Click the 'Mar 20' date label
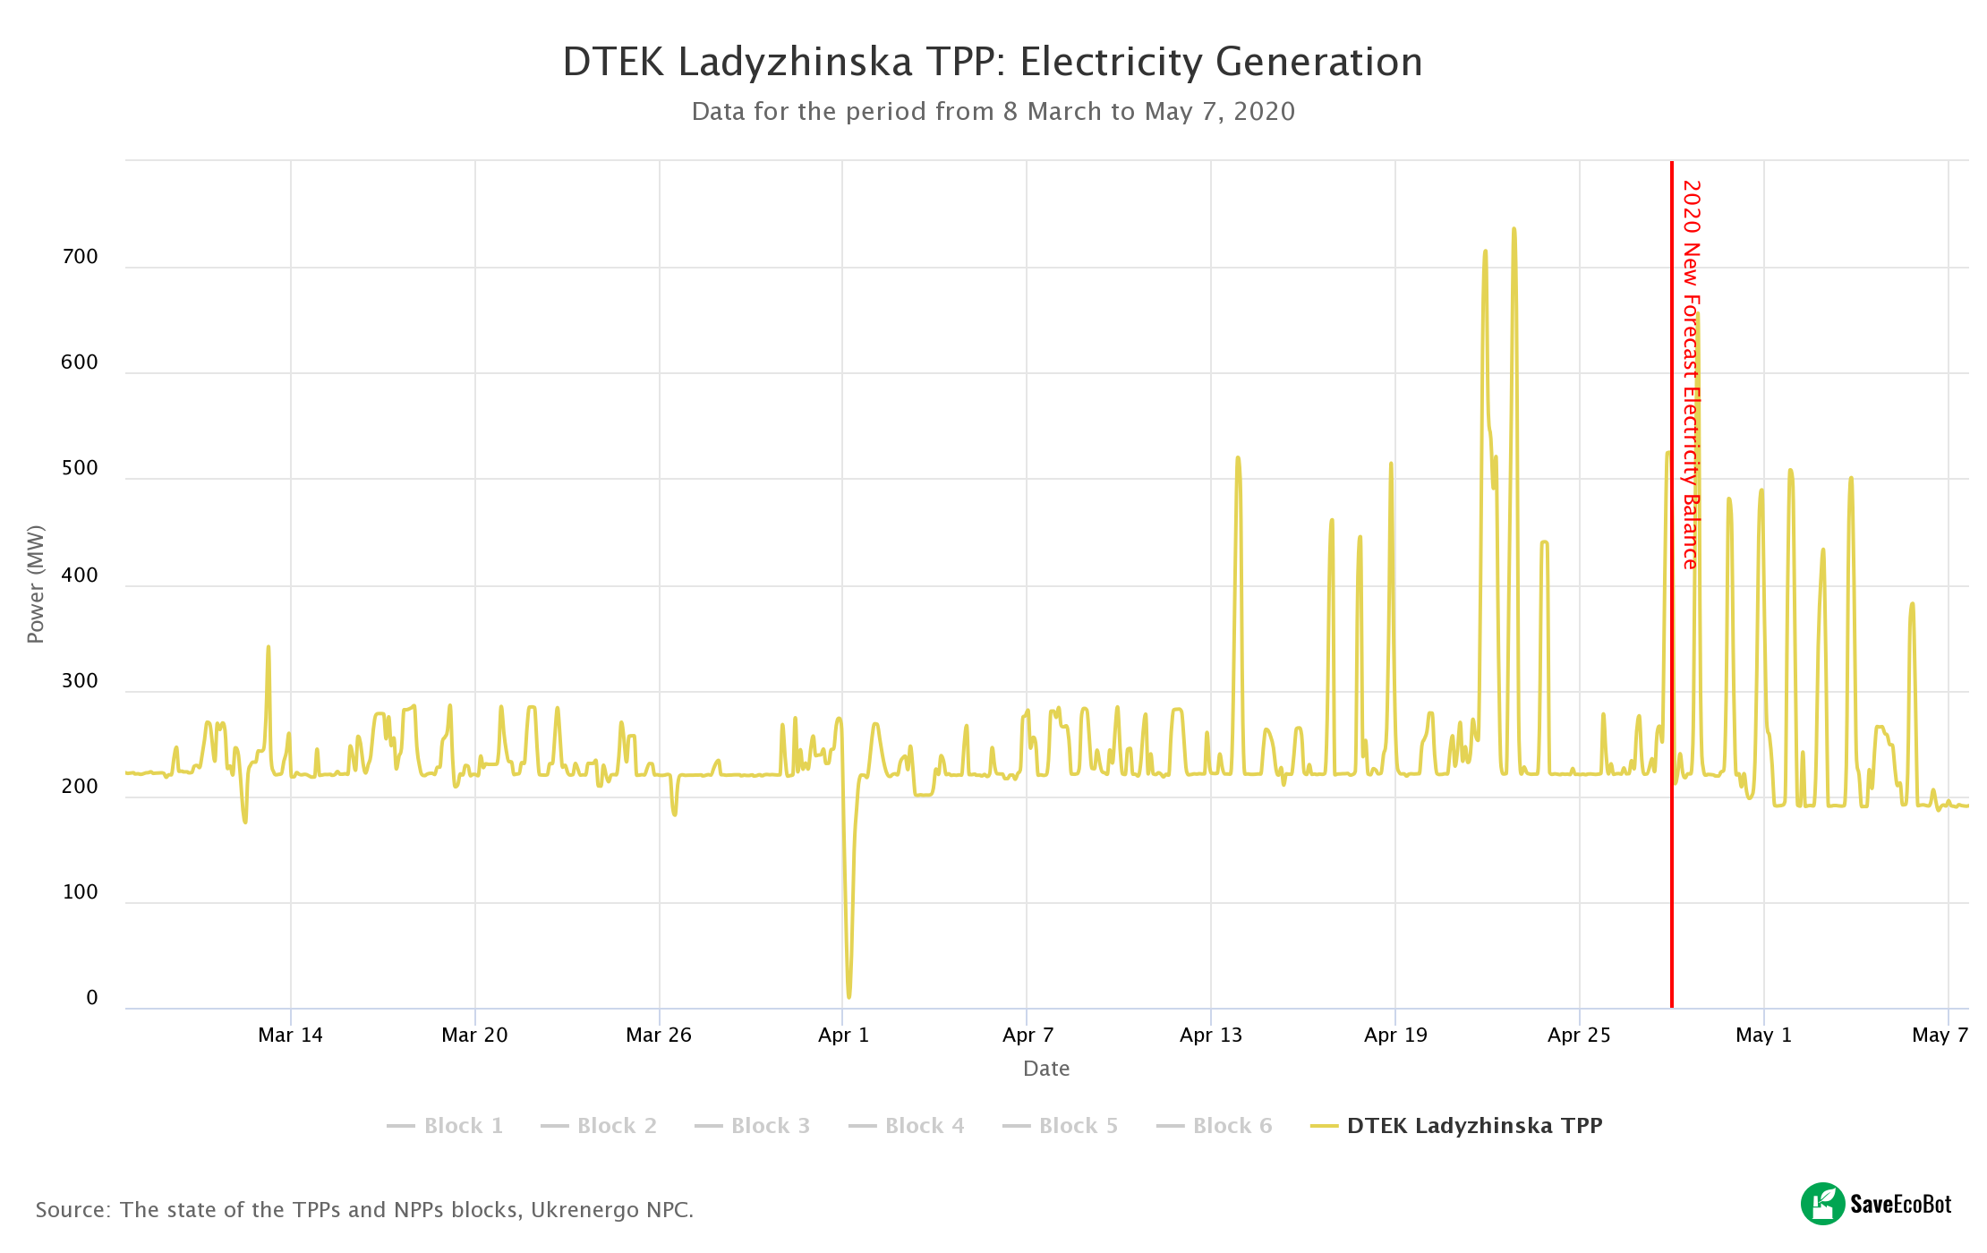Screen dimensions: 1987x1253 tap(474, 1036)
